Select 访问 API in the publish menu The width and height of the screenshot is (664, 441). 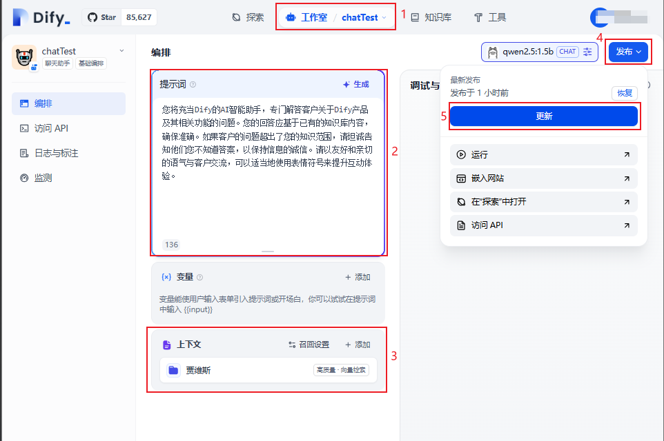pyautogui.click(x=544, y=225)
